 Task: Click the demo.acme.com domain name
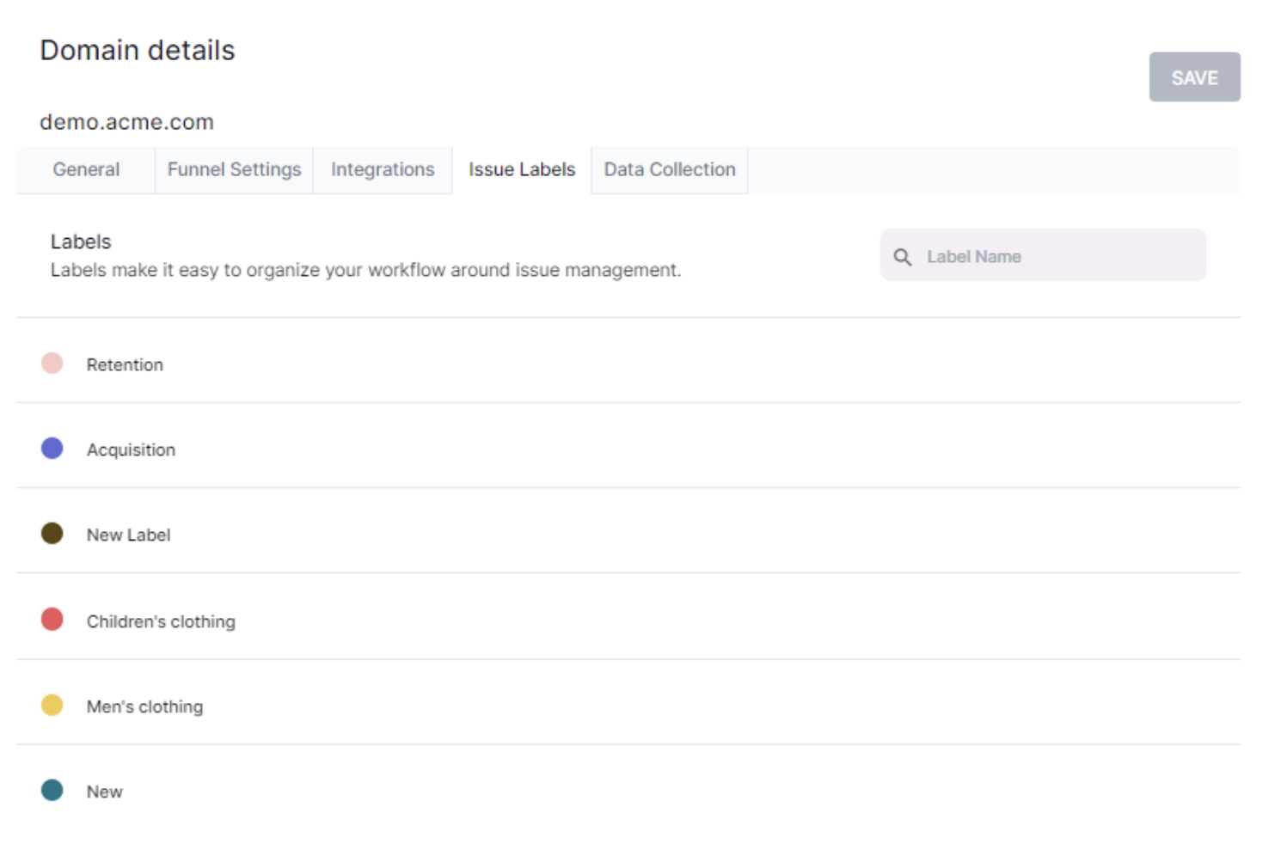[x=126, y=122]
